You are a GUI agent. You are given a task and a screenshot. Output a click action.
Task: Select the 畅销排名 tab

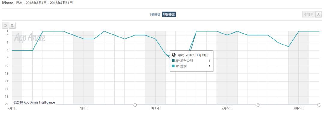[x=169, y=14]
